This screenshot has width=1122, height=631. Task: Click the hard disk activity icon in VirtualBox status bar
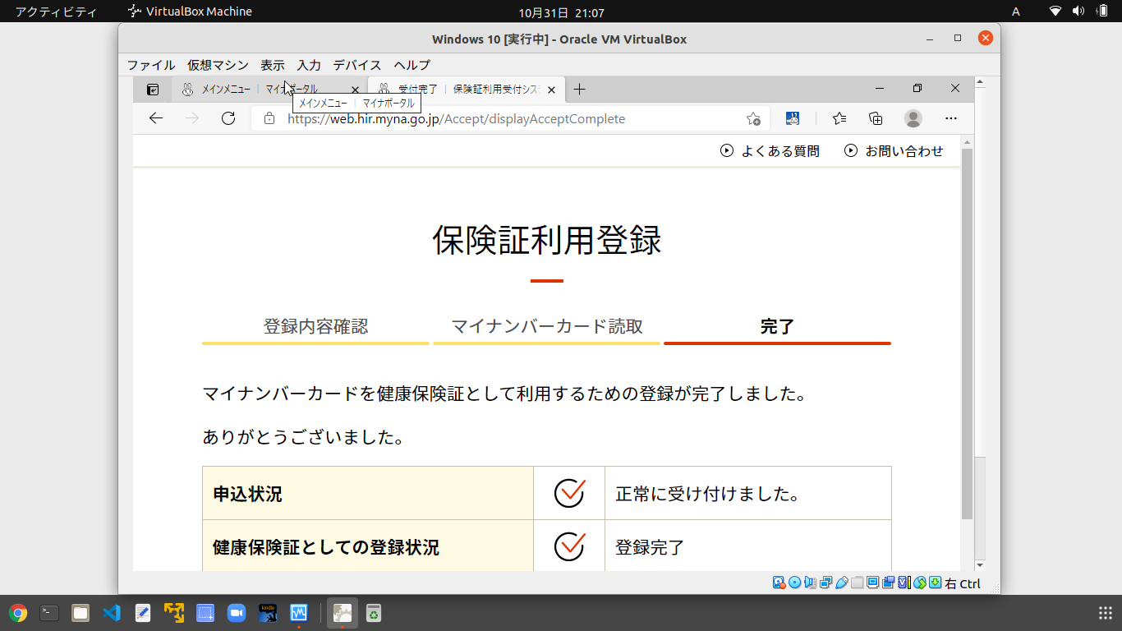click(x=778, y=583)
